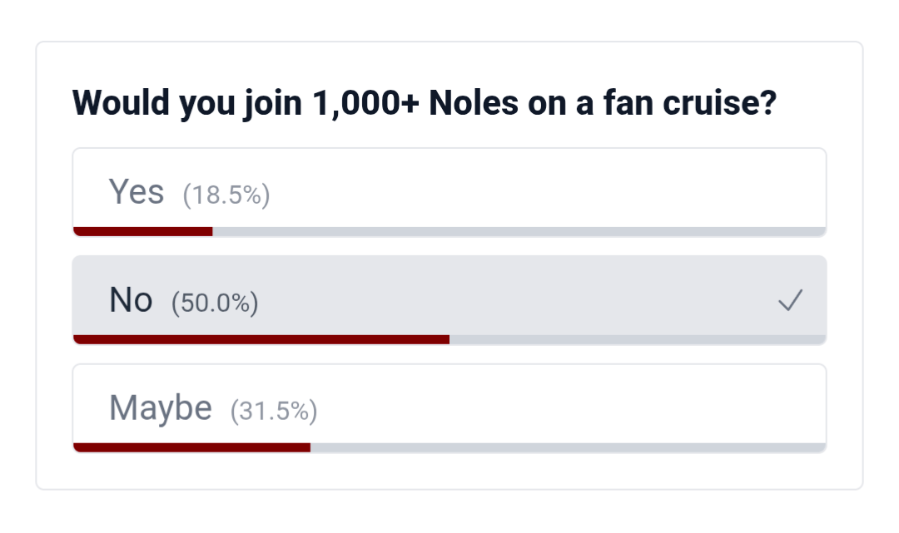Click the checkmark icon on the No option
The image size is (899, 533).
pyautogui.click(x=790, y=300)
